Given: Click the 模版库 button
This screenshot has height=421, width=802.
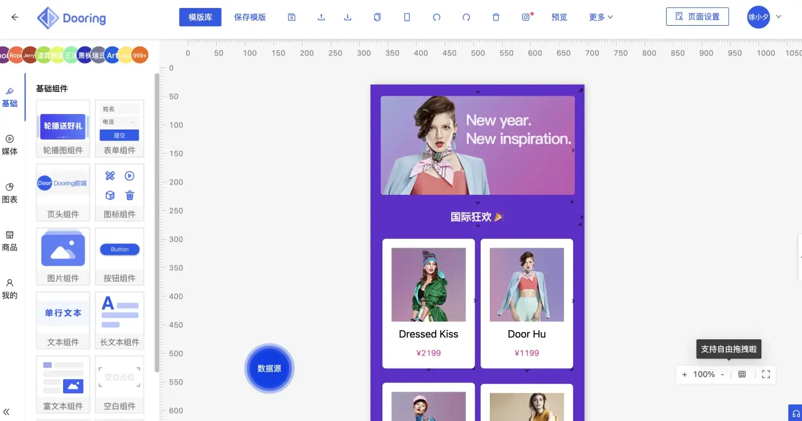Looking at the screenshot, I should point(200,17).
